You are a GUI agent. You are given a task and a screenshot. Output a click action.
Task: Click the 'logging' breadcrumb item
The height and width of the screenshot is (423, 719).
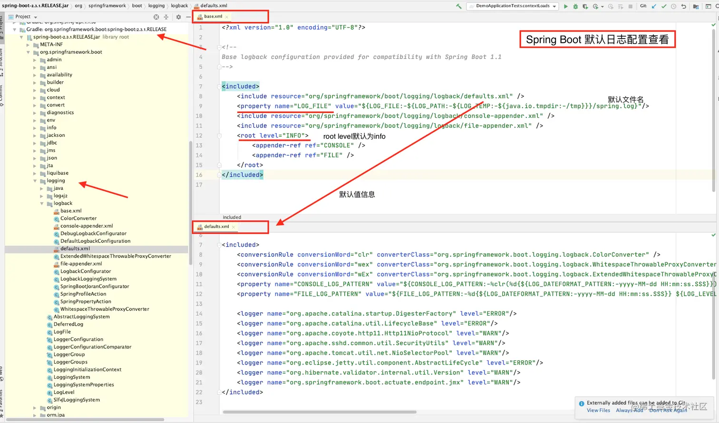coord(156,6)
